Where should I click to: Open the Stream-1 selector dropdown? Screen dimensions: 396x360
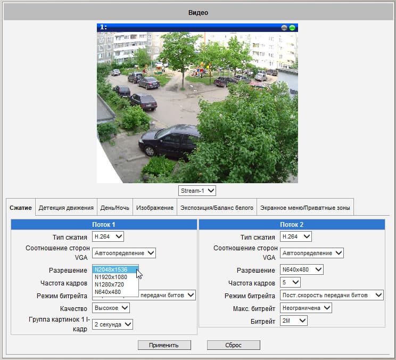197,190
